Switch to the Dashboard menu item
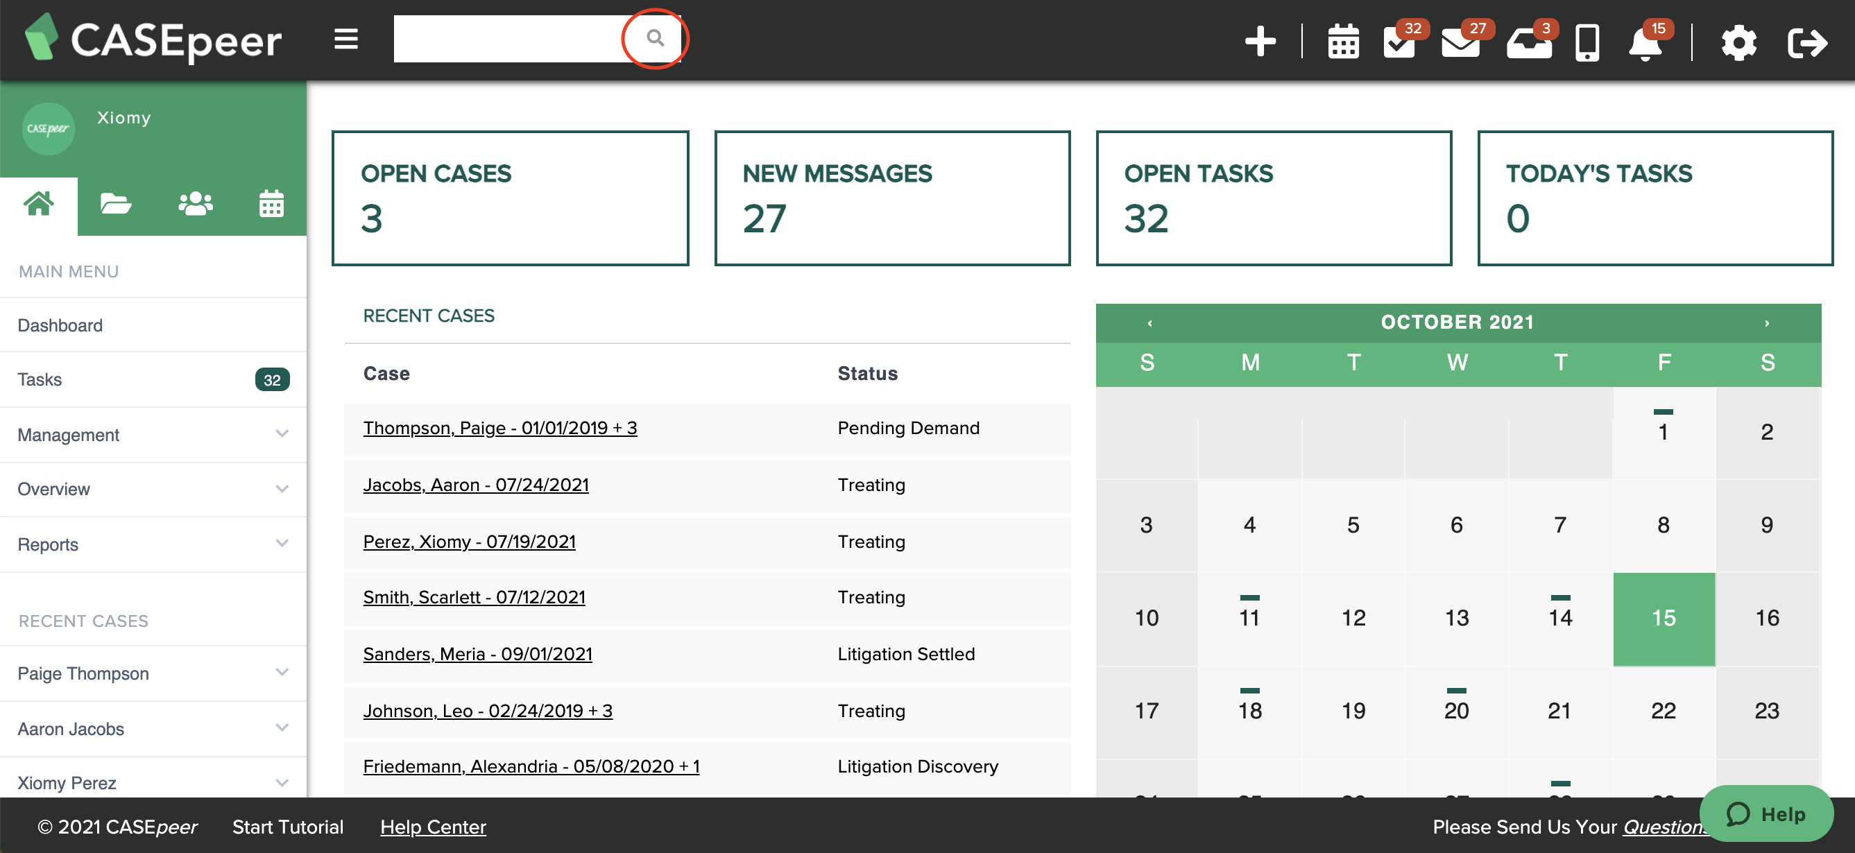Screen dimensions: 1855x853 tap(60, 325)
